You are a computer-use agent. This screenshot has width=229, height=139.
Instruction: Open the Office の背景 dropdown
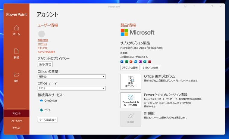tap(72, 77)
